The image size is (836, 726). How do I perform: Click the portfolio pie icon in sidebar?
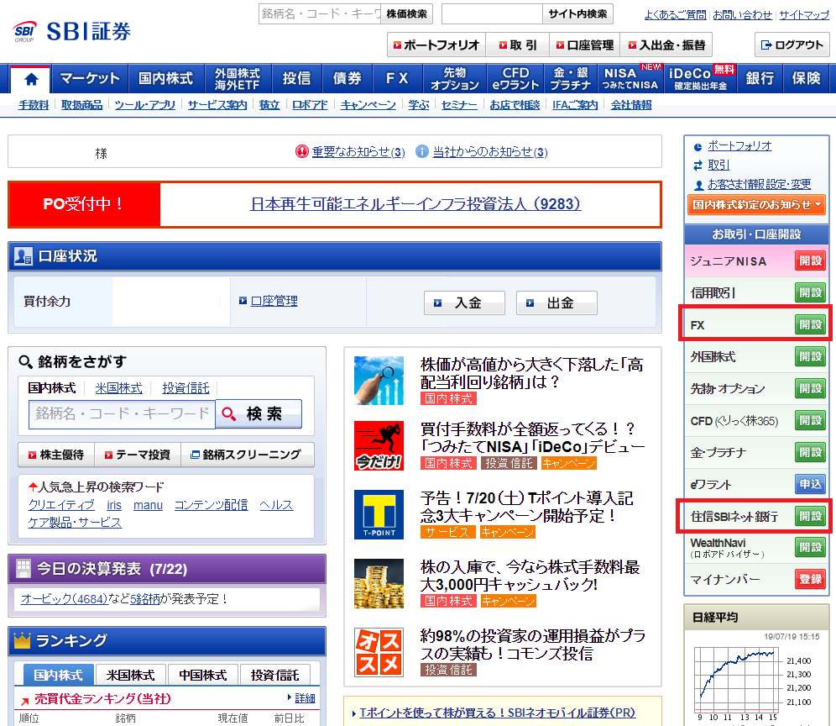(x=698, y=147)
